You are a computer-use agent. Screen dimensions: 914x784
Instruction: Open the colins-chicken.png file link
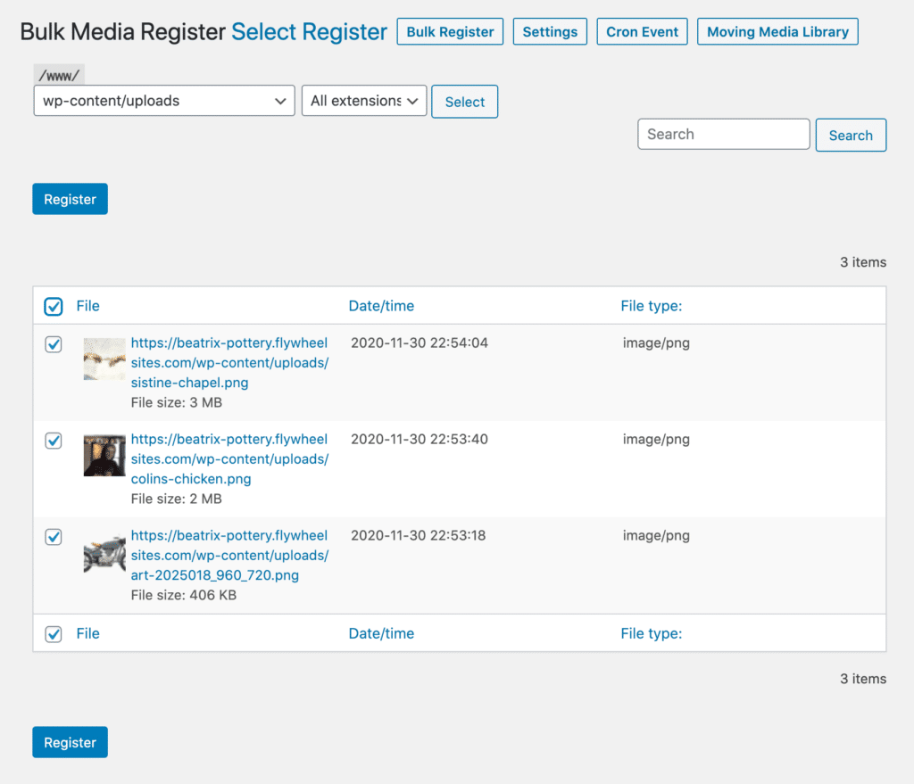(x=228, y=458)
